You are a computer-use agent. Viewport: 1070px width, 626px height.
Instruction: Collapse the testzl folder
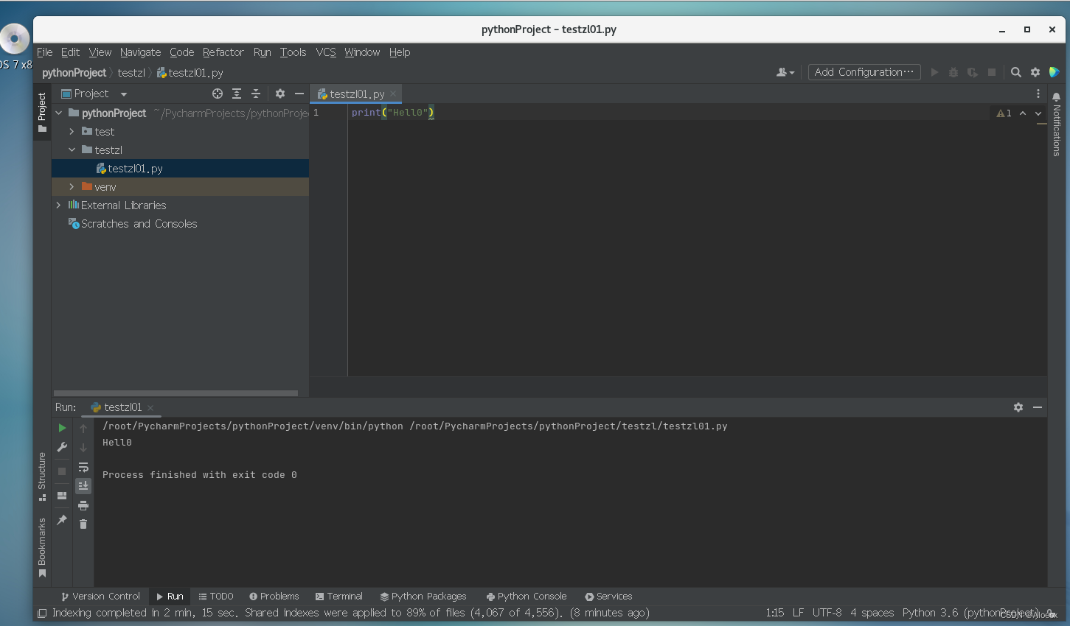coord(72,150)
